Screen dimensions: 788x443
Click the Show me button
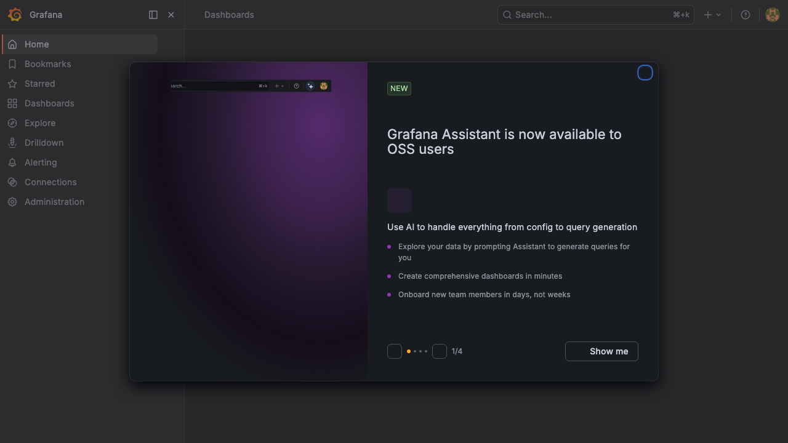(x=601, y=351)
